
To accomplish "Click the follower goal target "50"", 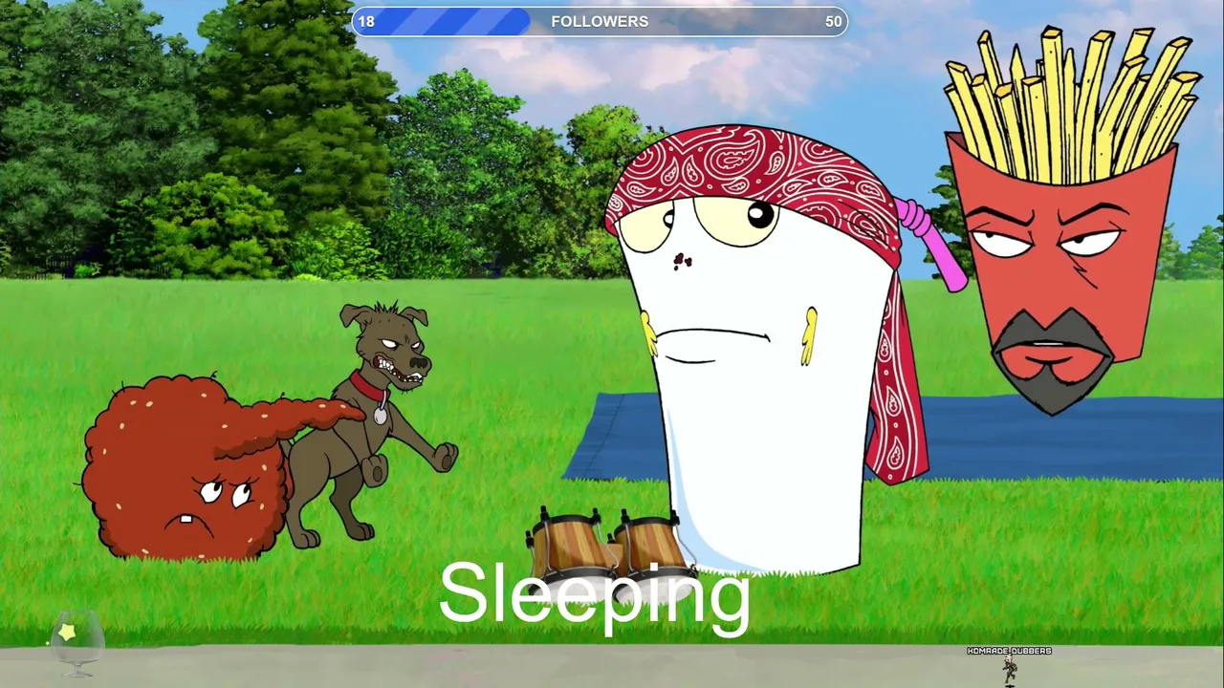I will coord(834,21).
